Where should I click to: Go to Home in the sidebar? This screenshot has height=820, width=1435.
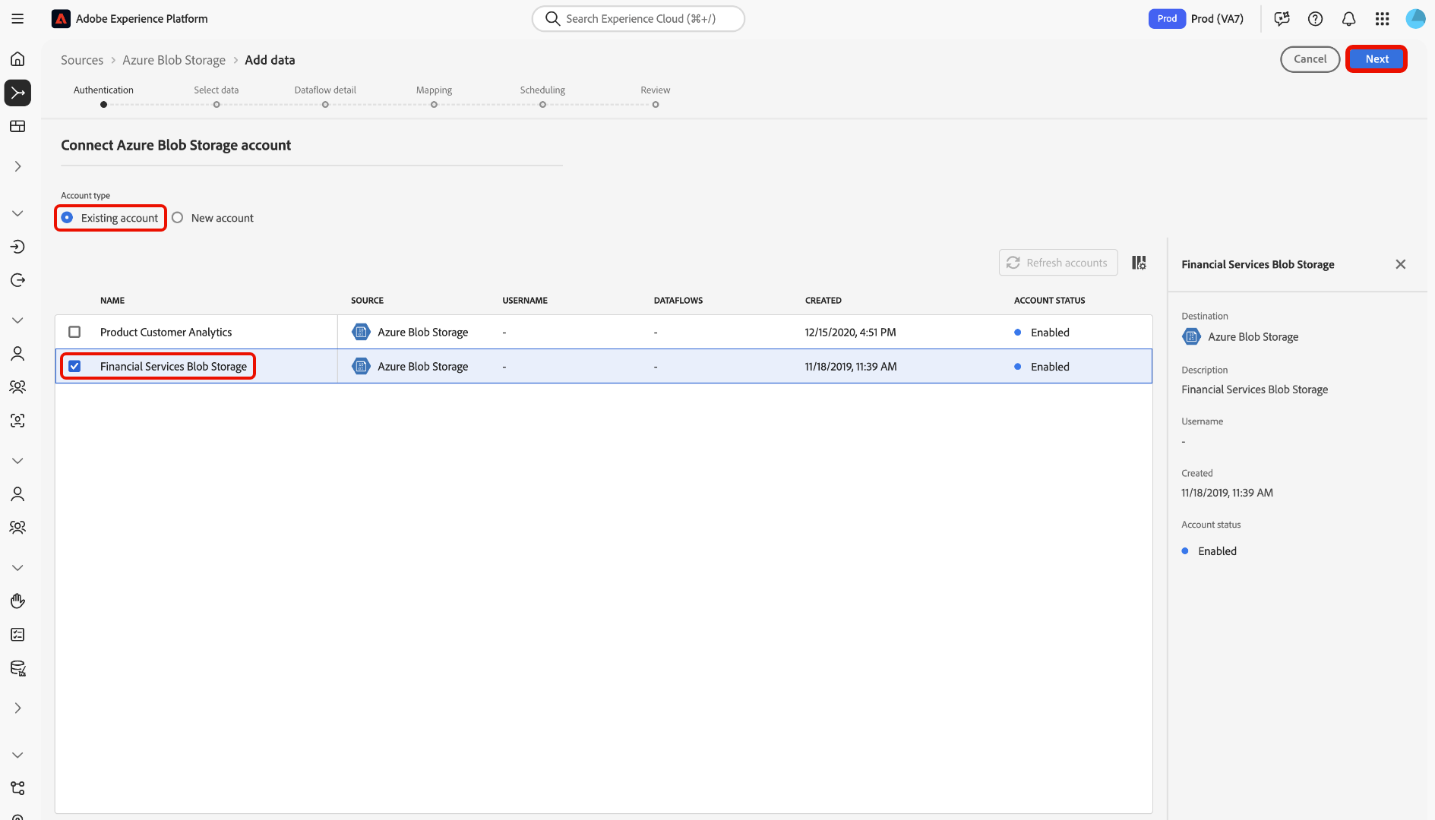click(x=17, y=59)
